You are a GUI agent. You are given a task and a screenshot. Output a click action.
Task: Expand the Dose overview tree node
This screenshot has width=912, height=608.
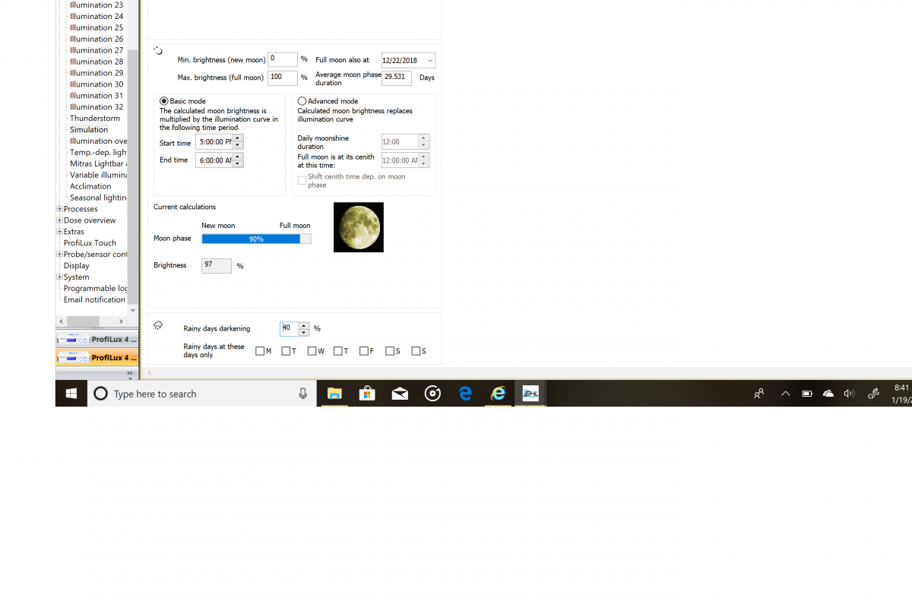click(x=59, y=220)
